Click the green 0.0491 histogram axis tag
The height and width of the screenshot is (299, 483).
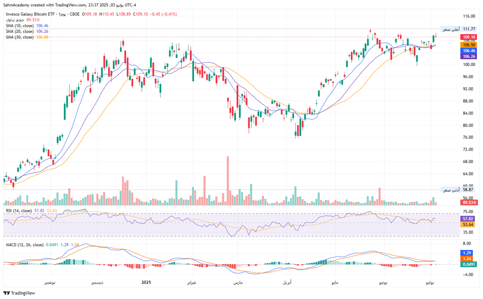pyautogui.click(x=469, y=264)
